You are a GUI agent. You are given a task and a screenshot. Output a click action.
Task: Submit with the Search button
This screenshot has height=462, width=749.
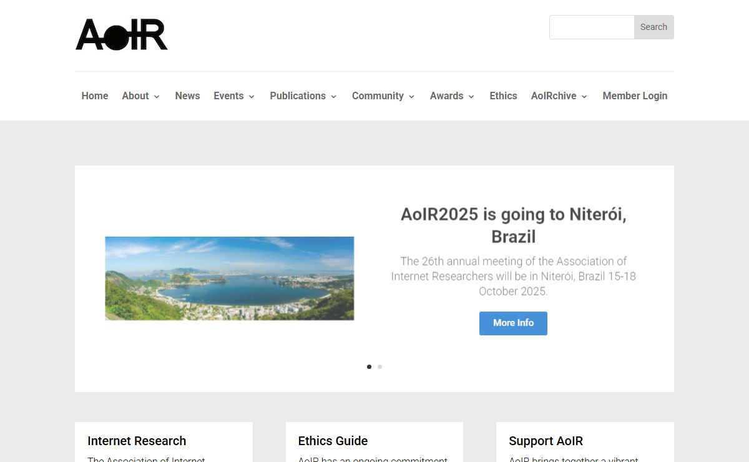coord(654,27)
